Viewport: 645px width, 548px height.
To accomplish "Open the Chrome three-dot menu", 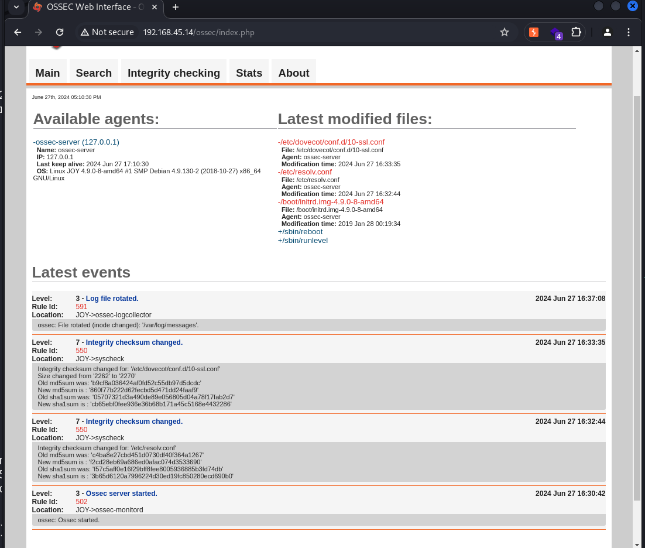I will 628,32.
